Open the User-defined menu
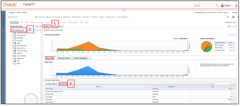240x107 pixels. [123, 17]
